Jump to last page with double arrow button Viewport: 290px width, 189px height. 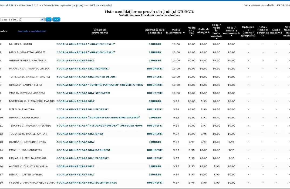point(56,19)
